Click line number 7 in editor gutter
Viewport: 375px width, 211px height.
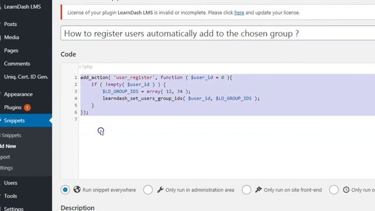pyautogui.click(x=76, y=119)
